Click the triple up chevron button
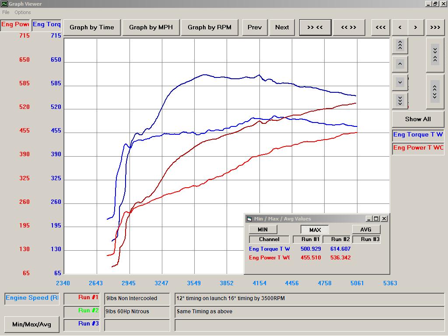Image resolution: width=448 pixels, height=336 pixels. 400,45
